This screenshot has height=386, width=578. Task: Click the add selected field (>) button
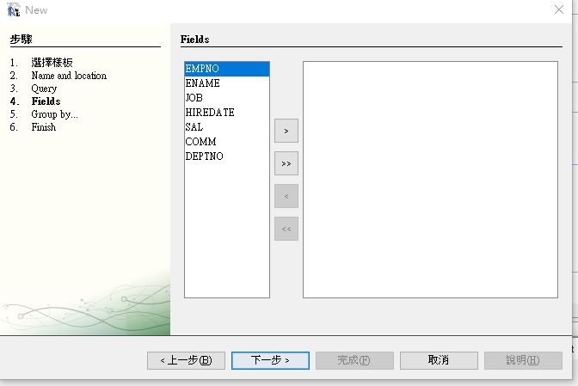tap(286, 131)
